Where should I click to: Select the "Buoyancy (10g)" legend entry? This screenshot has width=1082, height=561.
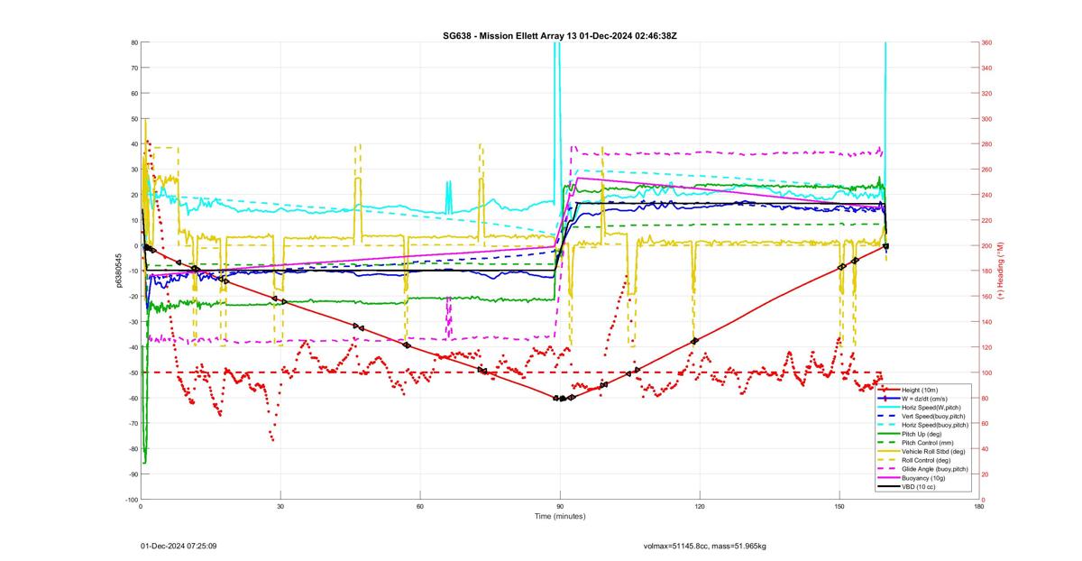(x=923, y=478)
